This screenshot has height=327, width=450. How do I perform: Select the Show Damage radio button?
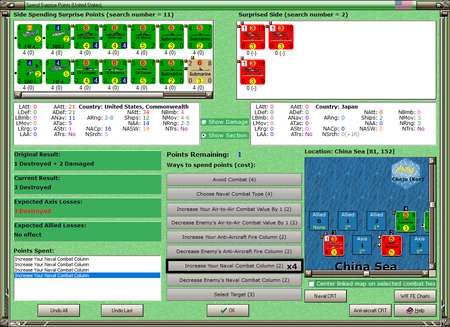[204, 122]
